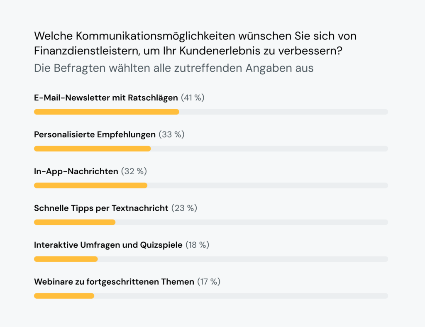Click the '(41 %)' percentage value

[193, 98]
